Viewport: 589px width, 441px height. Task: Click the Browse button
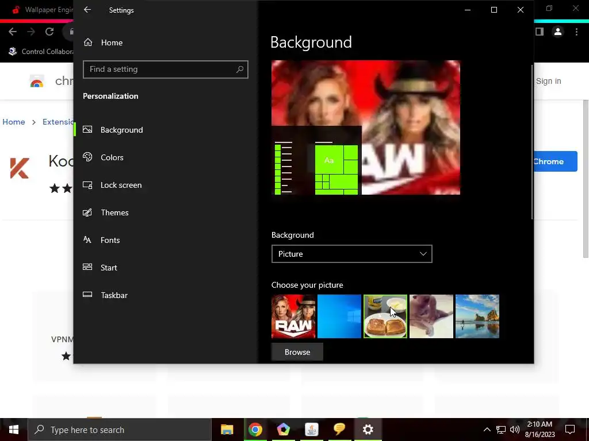click(297, 352)
